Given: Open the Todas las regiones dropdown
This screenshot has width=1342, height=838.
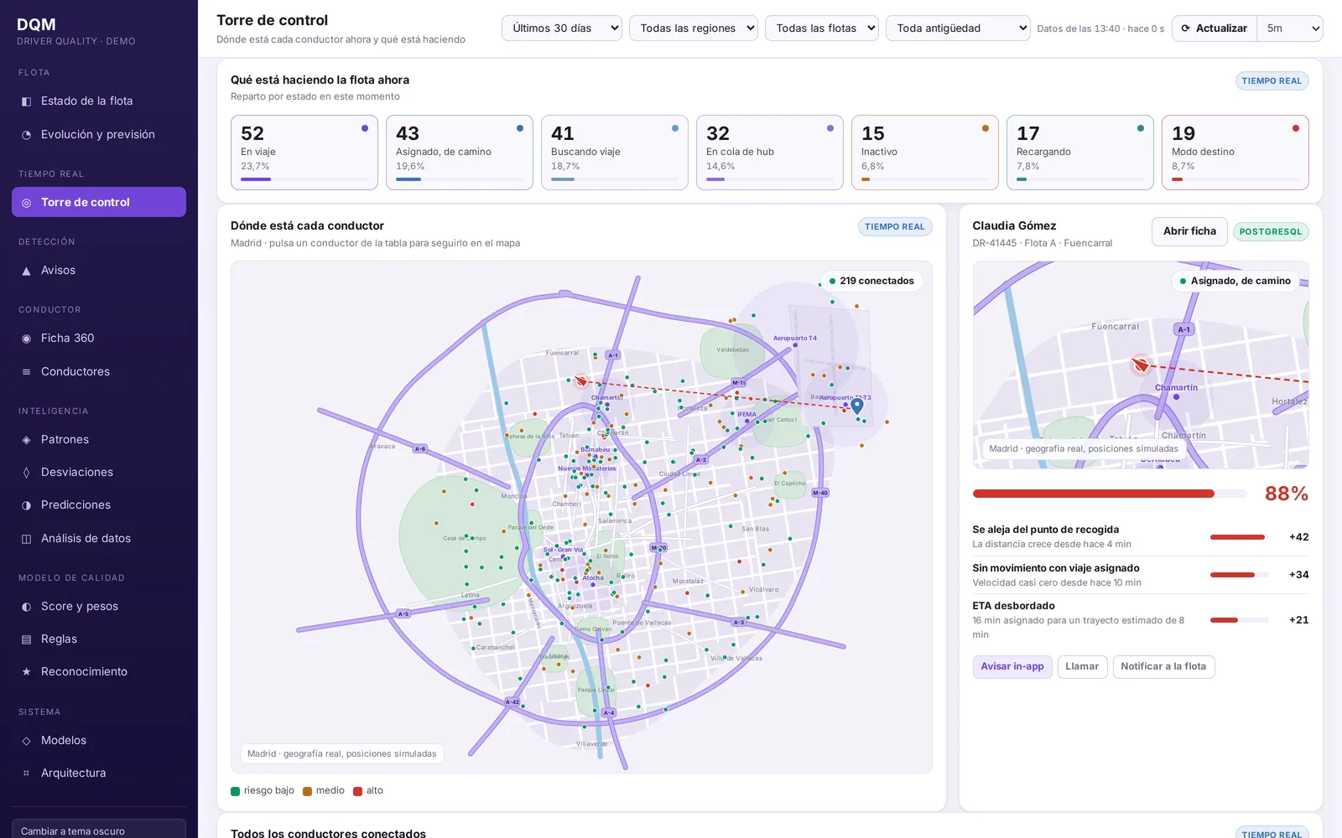Looking at the screenshot, I should click(694, 28).
